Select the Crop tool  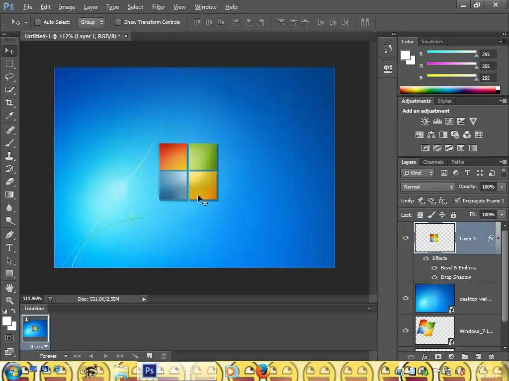pos(9,103)
